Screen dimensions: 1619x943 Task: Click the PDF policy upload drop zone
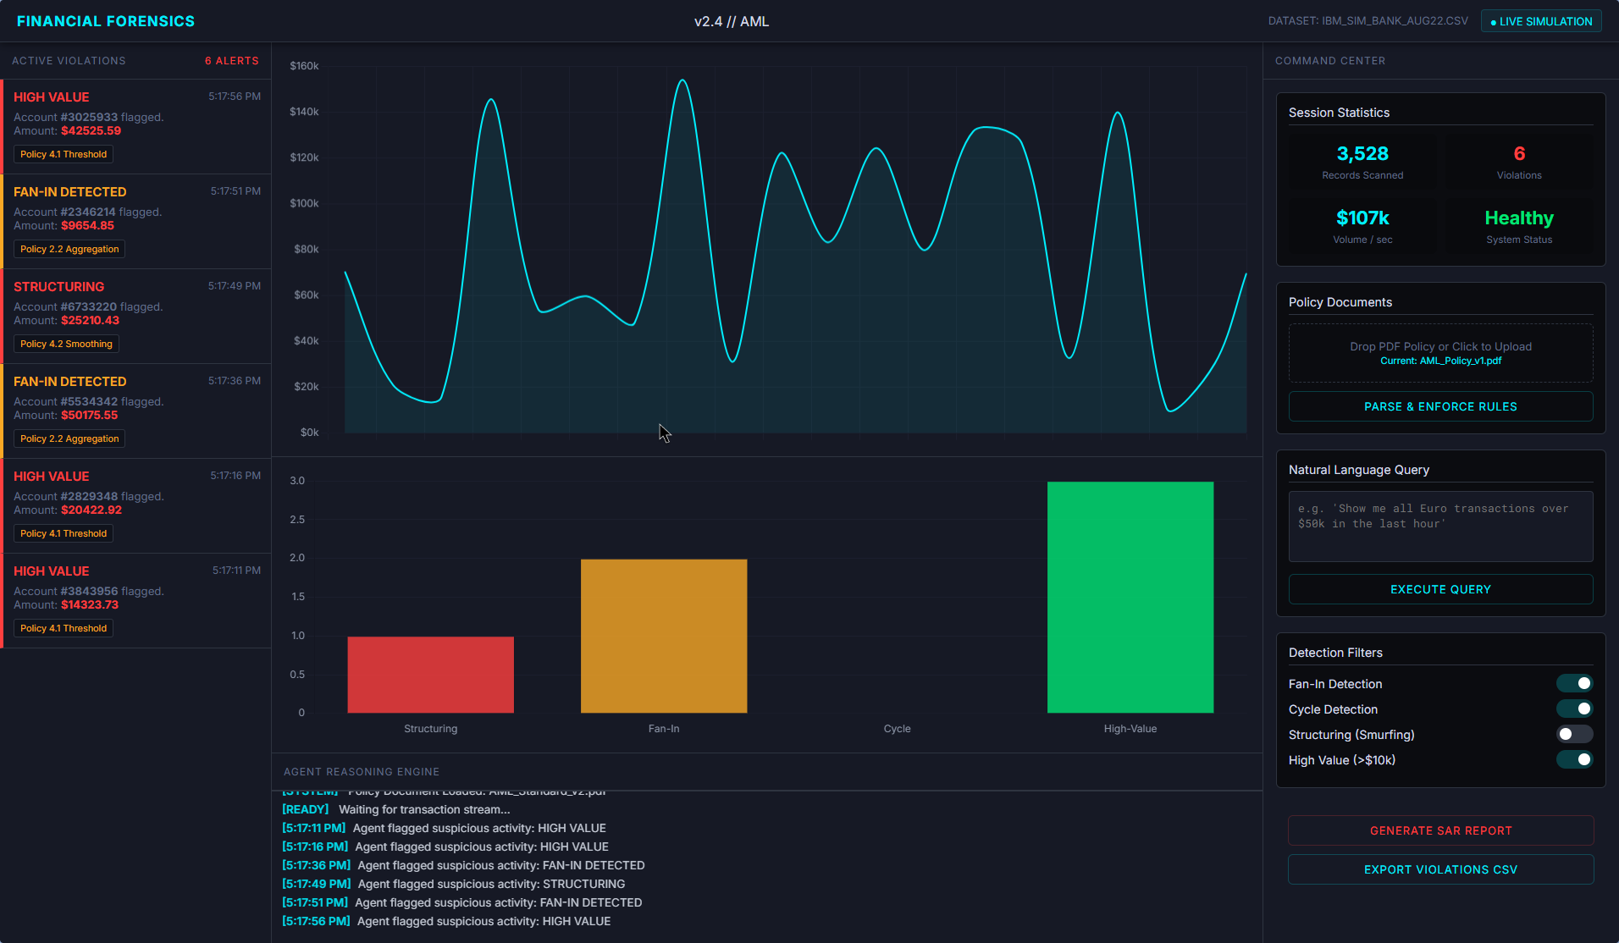pyautogui.click(x=1439, y=353)
